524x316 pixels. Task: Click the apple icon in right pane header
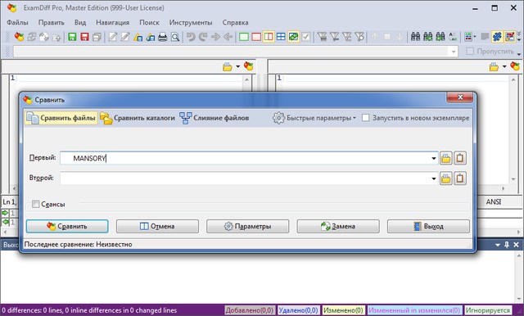(515, 66)
